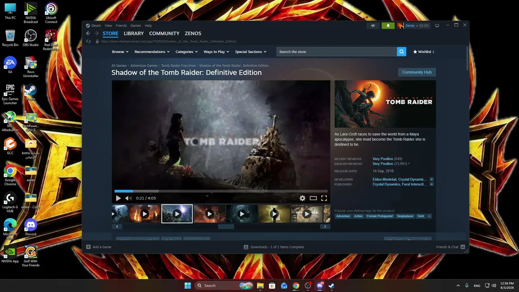Click the Singleplayer tag
Screen dimensions: 519x292
click(x=405, y=216)
